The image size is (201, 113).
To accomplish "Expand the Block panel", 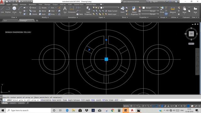I will 125,17.
